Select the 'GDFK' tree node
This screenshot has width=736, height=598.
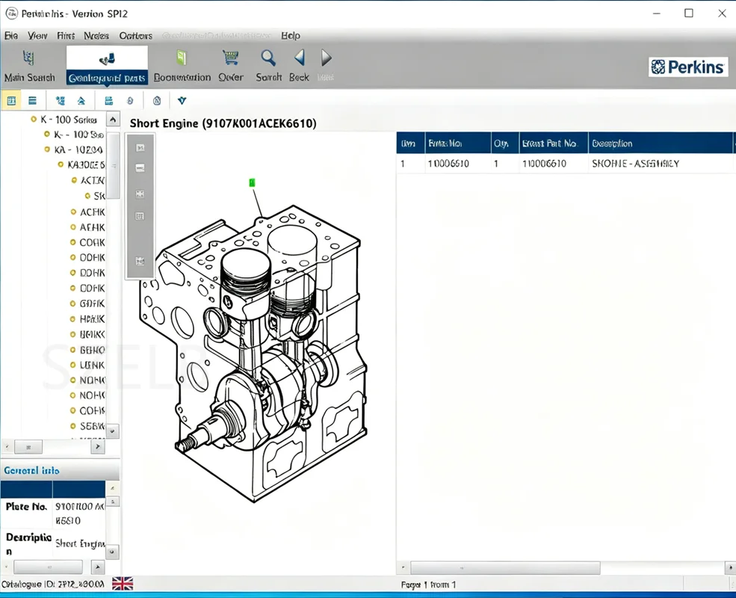(93, 303)
